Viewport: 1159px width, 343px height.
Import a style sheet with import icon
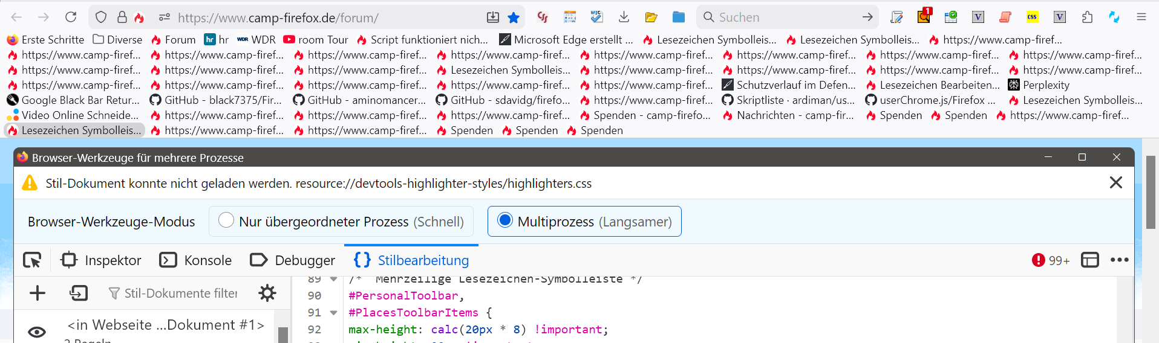(x=79, y=293)
